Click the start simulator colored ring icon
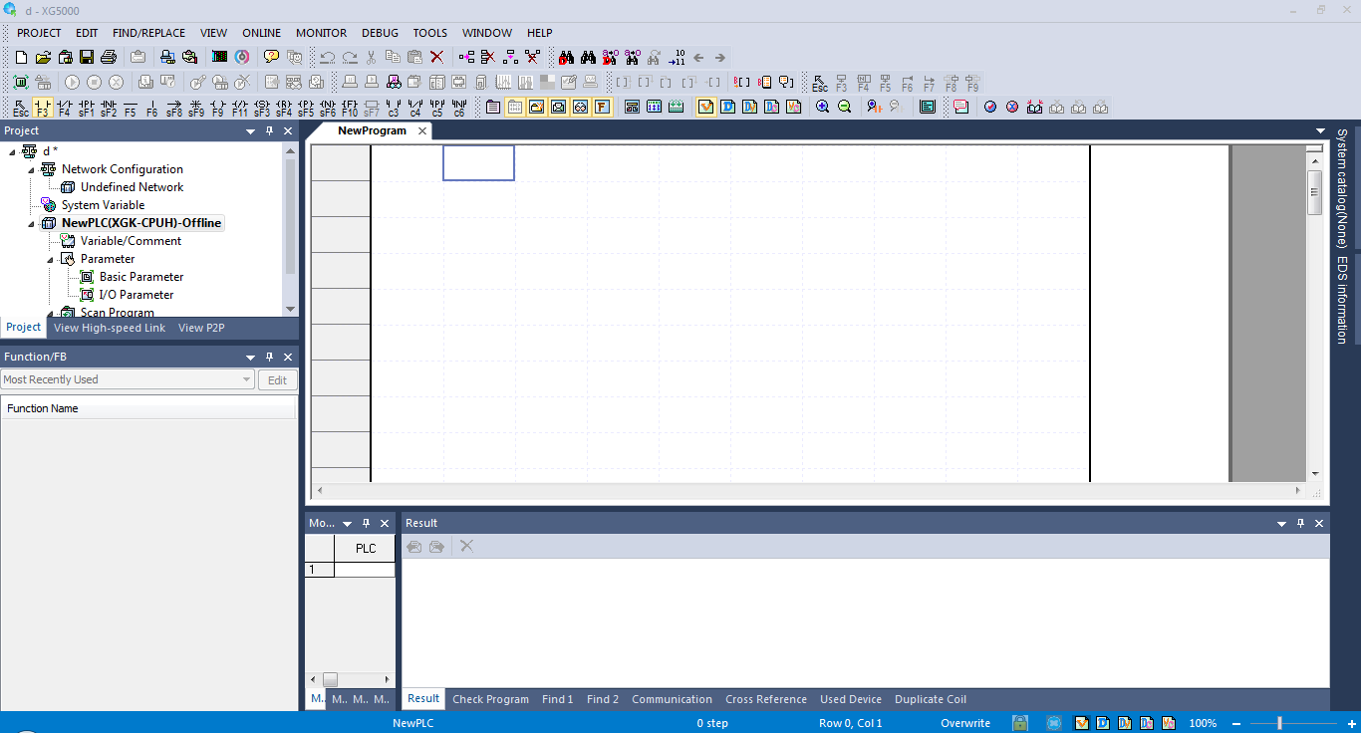 (242, 57)
